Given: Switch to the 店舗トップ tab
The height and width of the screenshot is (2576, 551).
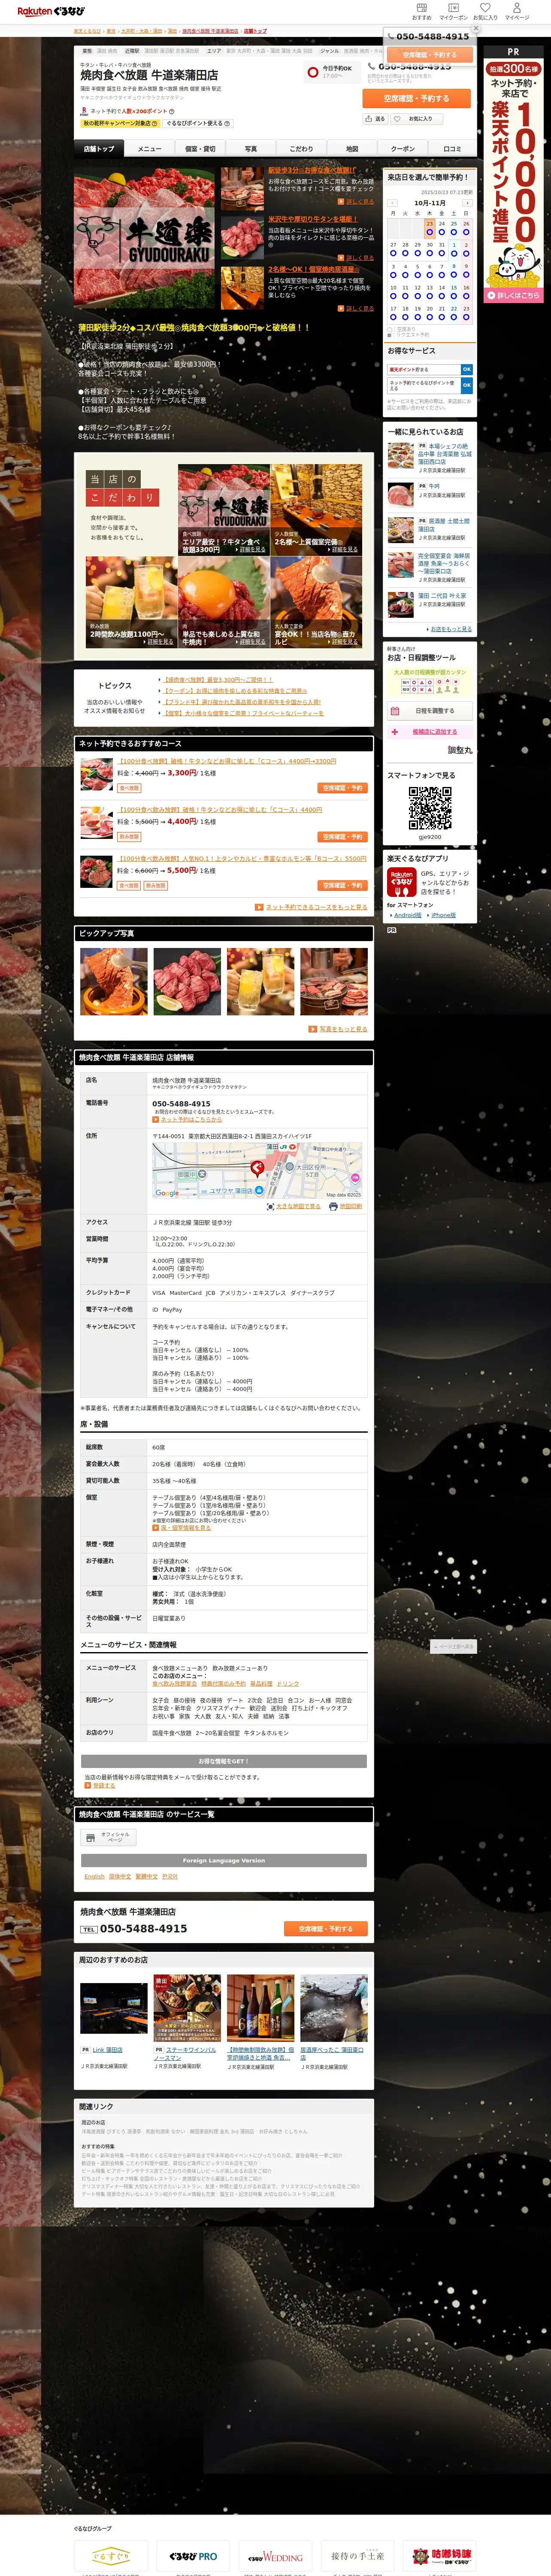Looking at the screenshot, I should (99, 149).
